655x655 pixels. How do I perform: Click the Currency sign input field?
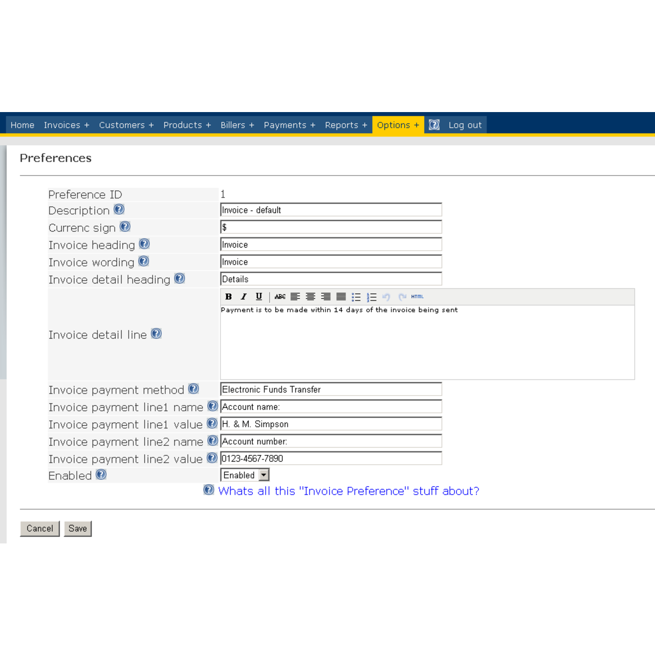click(331, 227)
